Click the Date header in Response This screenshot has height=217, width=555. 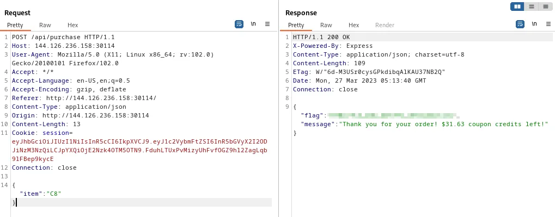(x=359, y=80)
